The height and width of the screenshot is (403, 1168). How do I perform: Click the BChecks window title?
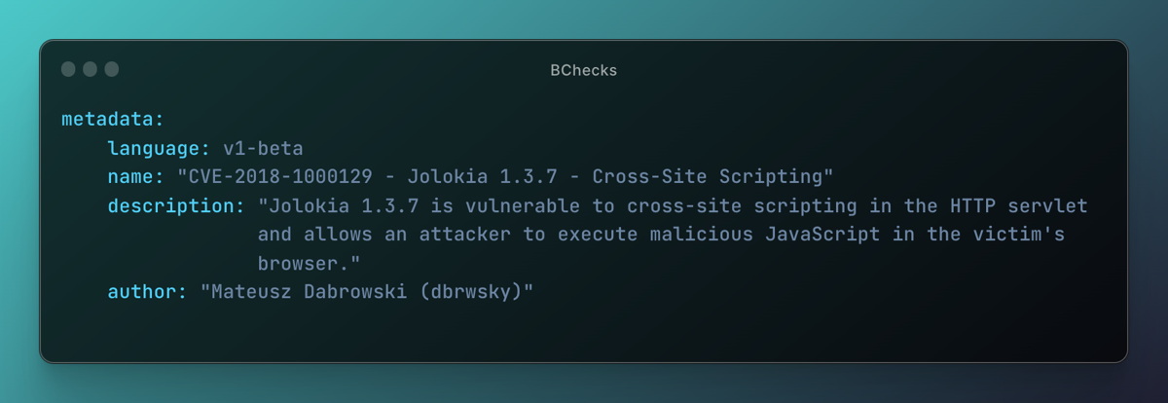coord(583,70)
